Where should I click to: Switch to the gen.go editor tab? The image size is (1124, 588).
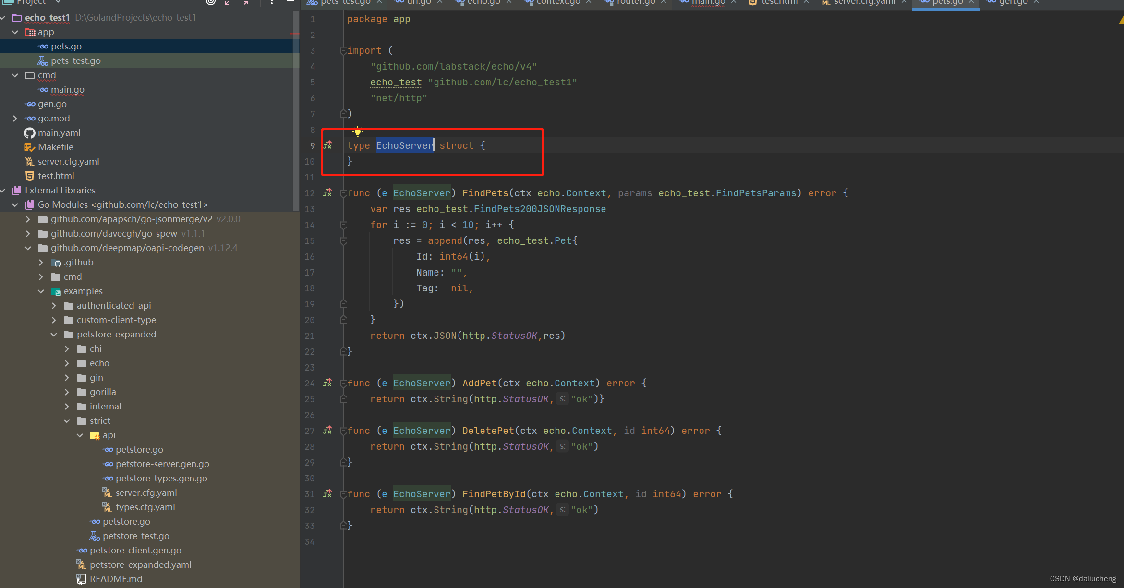click(1013, 2)
